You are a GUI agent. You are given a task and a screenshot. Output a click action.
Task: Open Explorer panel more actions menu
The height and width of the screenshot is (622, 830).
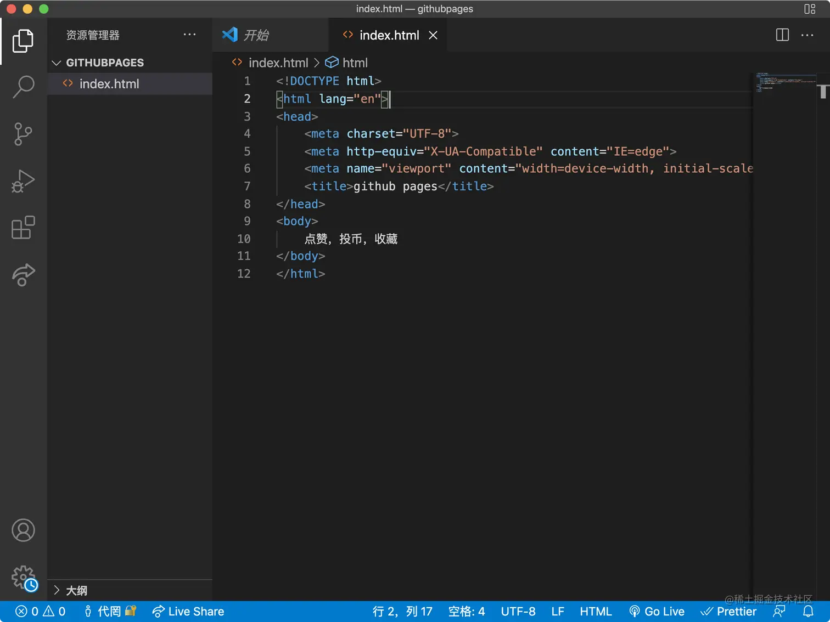click(189, 35)
